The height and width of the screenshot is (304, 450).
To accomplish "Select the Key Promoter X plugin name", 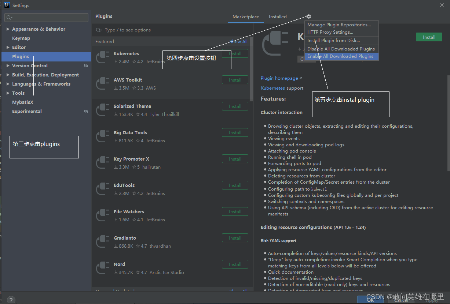I will pyautogui.click(x=131, y=159).
